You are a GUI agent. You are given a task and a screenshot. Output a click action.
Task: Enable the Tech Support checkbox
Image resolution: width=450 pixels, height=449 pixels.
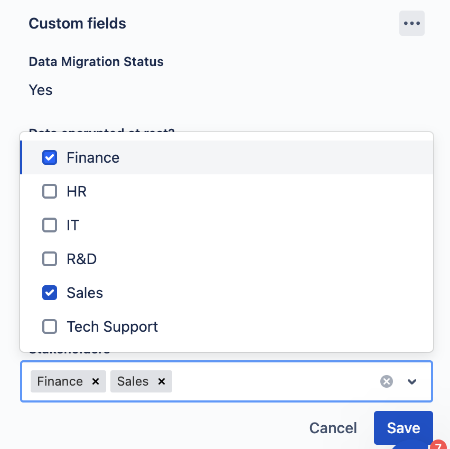pyautogui.click(x=50, y=326)
